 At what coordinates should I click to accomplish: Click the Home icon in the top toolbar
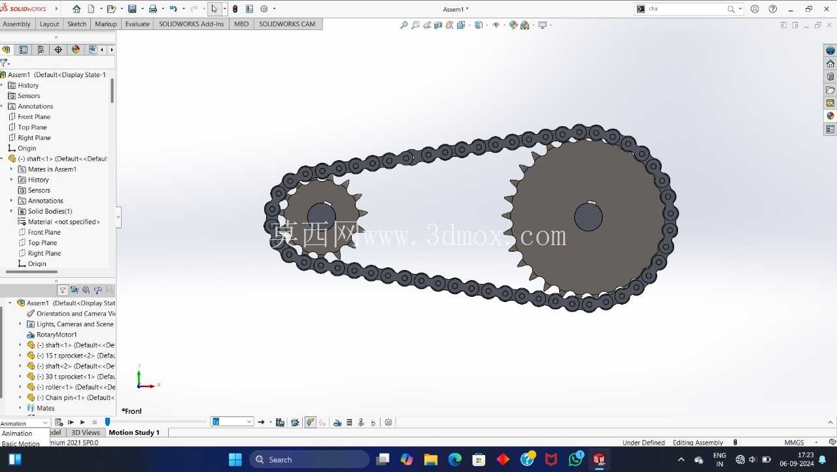[77, 9]
